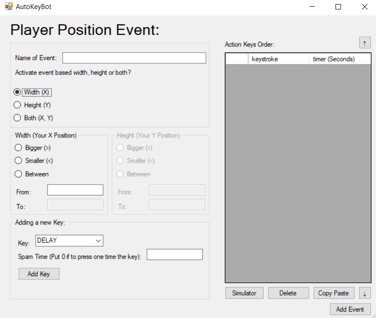Click the Spam Time input field
Screen dimensions: 376x318
pos(175,255)
